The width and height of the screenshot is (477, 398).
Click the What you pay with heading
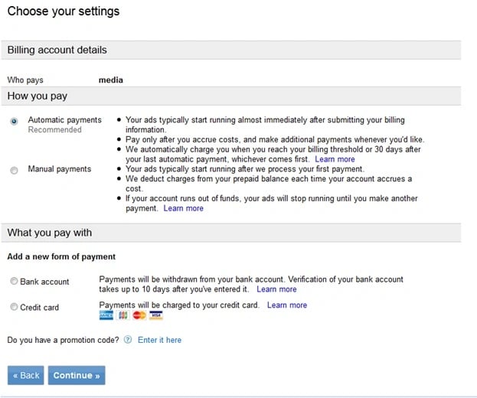[50, 233]
